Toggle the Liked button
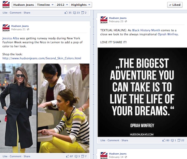 coord(175,5)
